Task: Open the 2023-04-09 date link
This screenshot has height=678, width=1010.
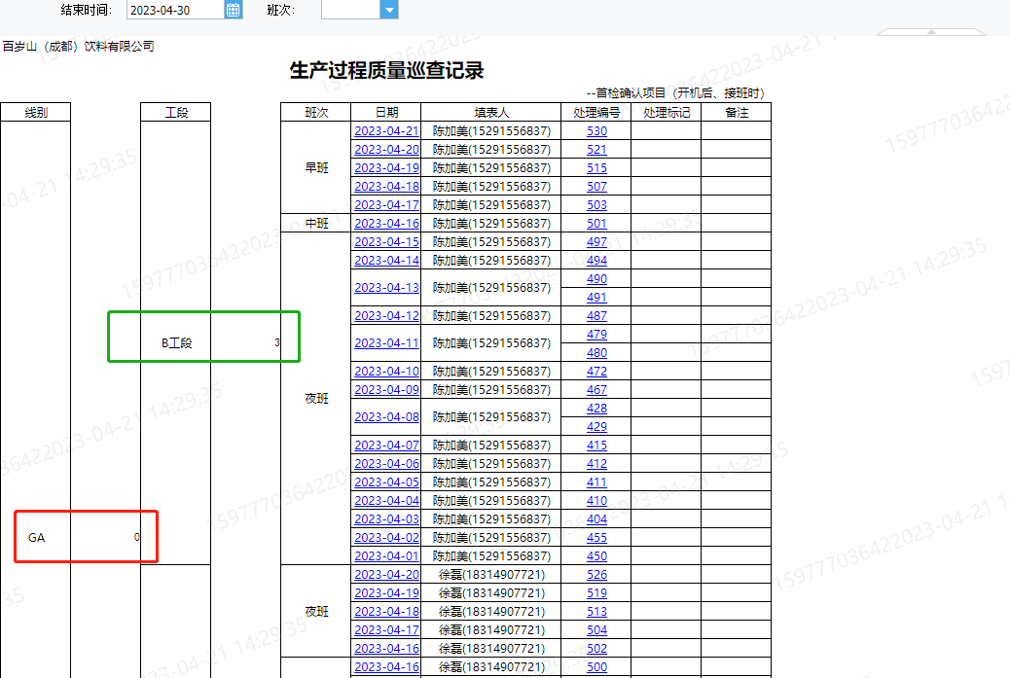Action: [x=386, y=390]
